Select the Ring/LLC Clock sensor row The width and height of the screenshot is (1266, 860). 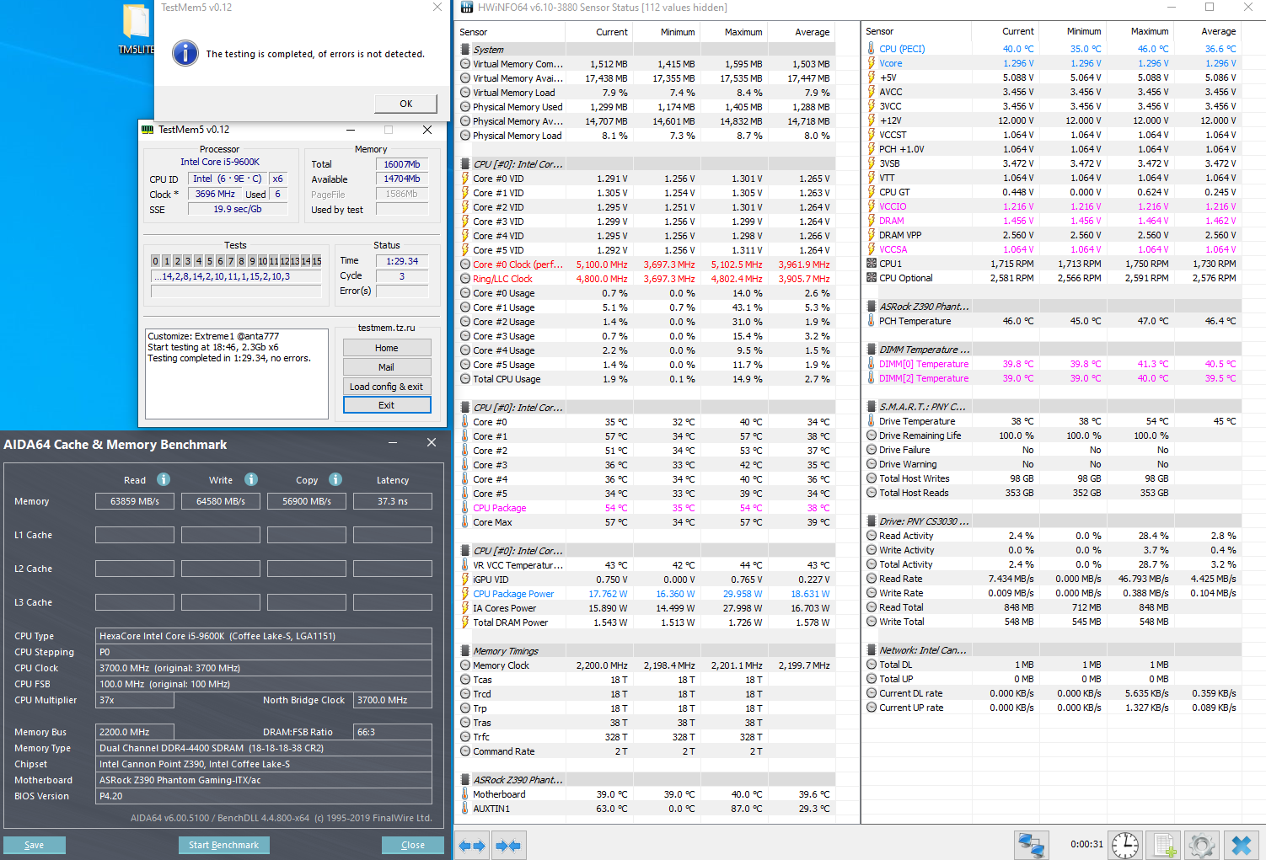pyautogui.click(x=646, y=279)
